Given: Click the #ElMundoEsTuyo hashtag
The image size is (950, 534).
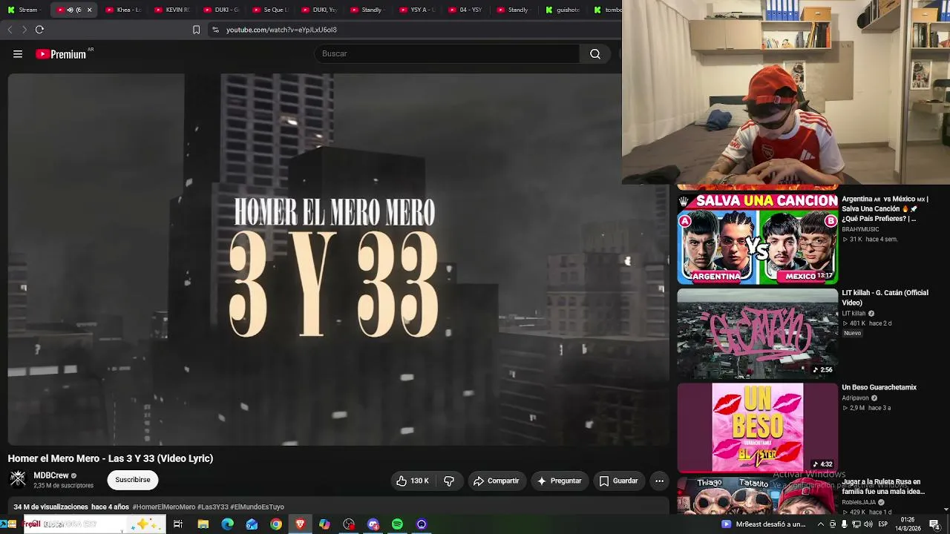Looking at the screenshot, I should click(x=258, y=507).
